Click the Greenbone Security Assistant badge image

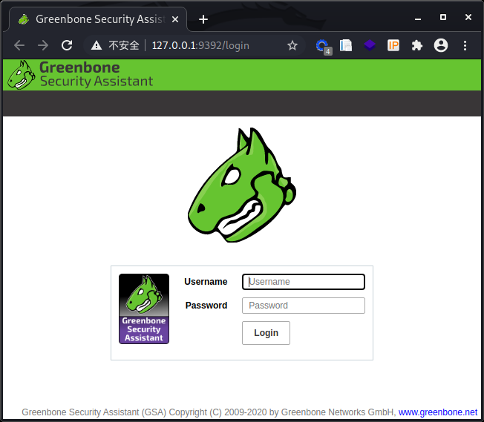tap(144, 309)
